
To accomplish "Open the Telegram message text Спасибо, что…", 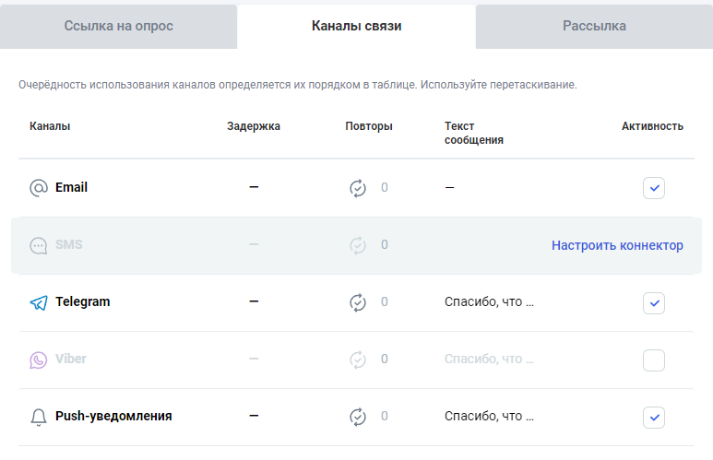I will click(489, 302).
